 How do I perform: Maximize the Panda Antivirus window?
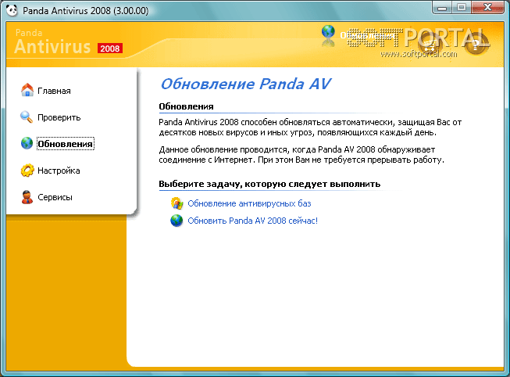point(462,8)
